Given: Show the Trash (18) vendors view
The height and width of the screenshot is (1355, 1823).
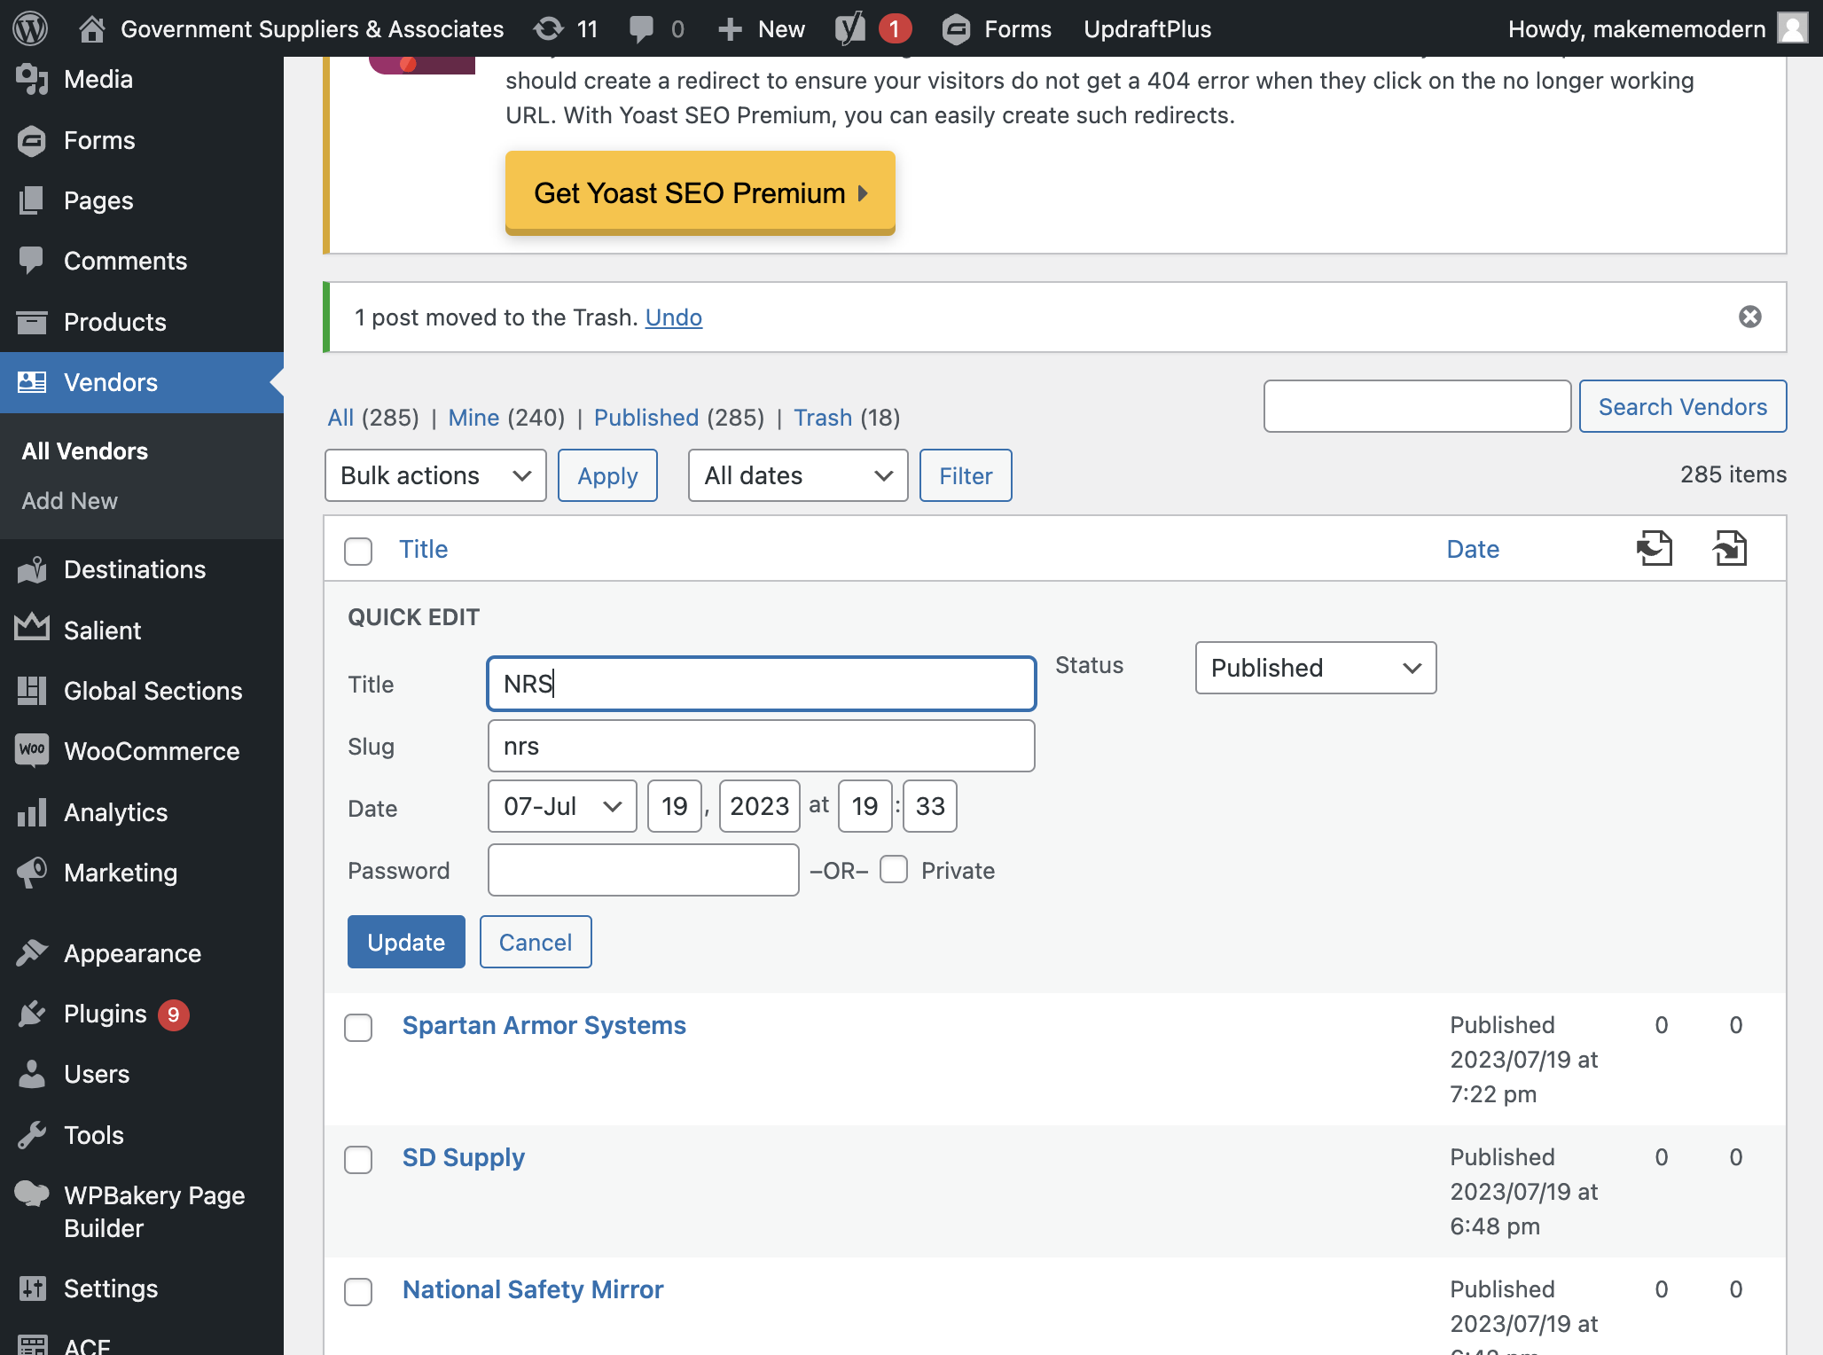Looking at the screenshot, I should [847, 418].
